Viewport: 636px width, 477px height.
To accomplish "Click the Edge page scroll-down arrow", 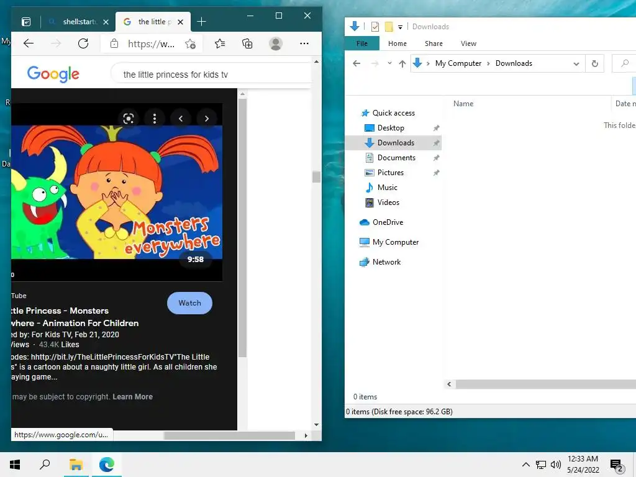I will click(x=316, y=425).
